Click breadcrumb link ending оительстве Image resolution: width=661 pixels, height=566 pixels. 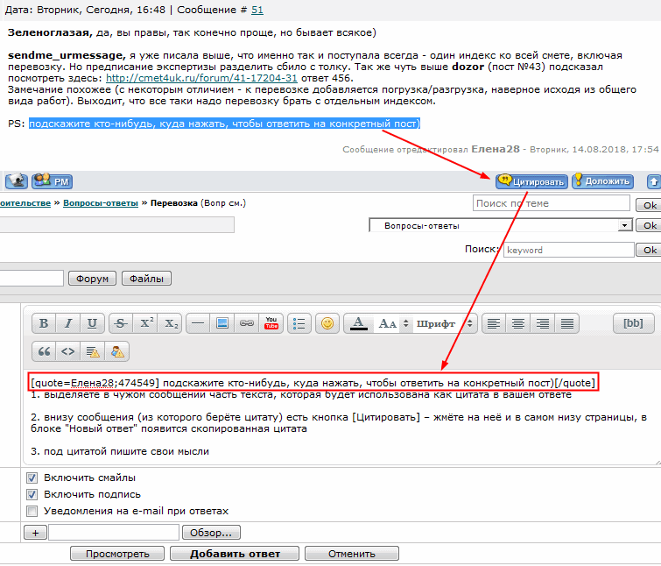coord(25,203)
